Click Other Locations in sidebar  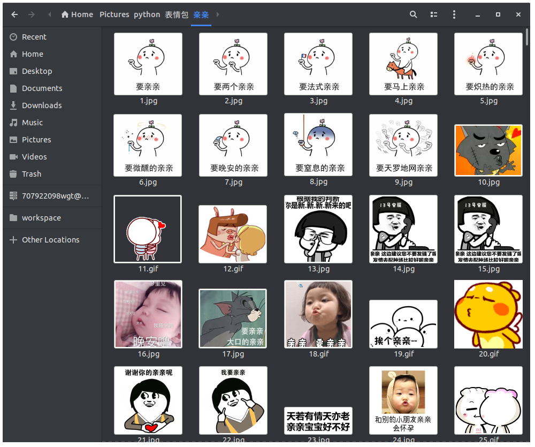click(50, 240)
